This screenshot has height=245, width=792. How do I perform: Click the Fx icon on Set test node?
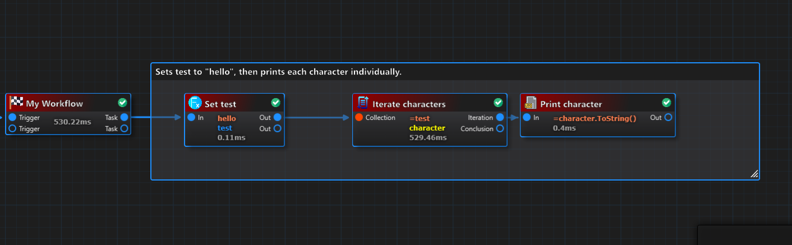195,103
